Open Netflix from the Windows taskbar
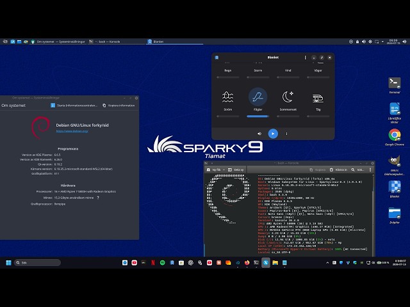Viewport: 410px width, 307px height. pyautogui.click(x=153, y=263)
